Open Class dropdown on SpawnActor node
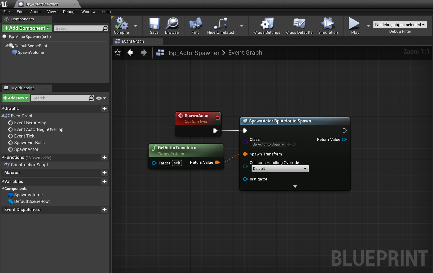Viewport: 433px width, 273px height. (269, 144)
